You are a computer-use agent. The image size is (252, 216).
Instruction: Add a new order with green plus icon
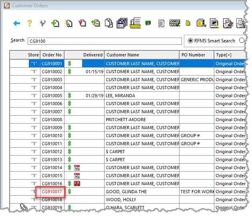click(x=55, y=24)
